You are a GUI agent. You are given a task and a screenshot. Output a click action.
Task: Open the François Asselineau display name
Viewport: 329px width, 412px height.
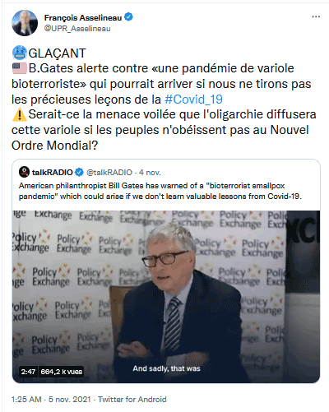(83, 18)
